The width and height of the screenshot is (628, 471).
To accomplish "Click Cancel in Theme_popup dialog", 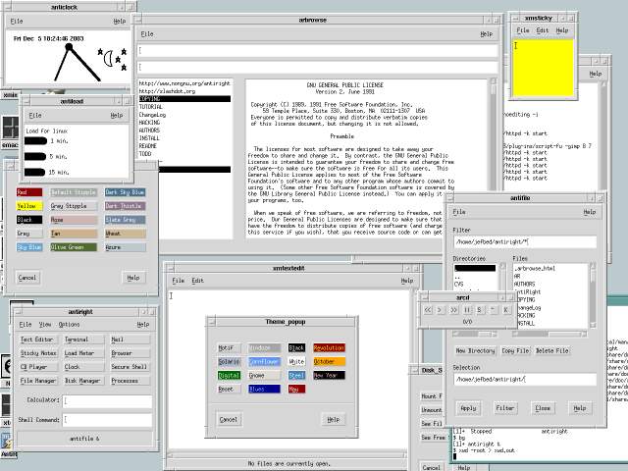I will (228, 419).
